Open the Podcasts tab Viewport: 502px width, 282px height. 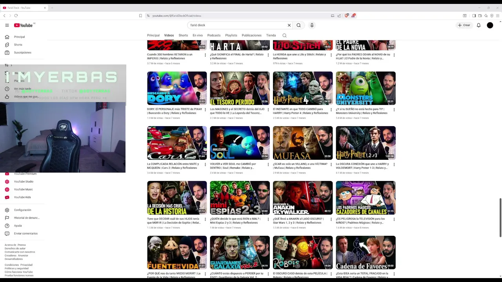click(214, 35)
